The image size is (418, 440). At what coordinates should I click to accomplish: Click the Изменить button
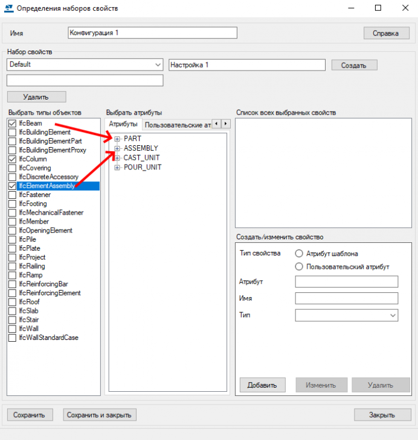[x=321, y=385]
